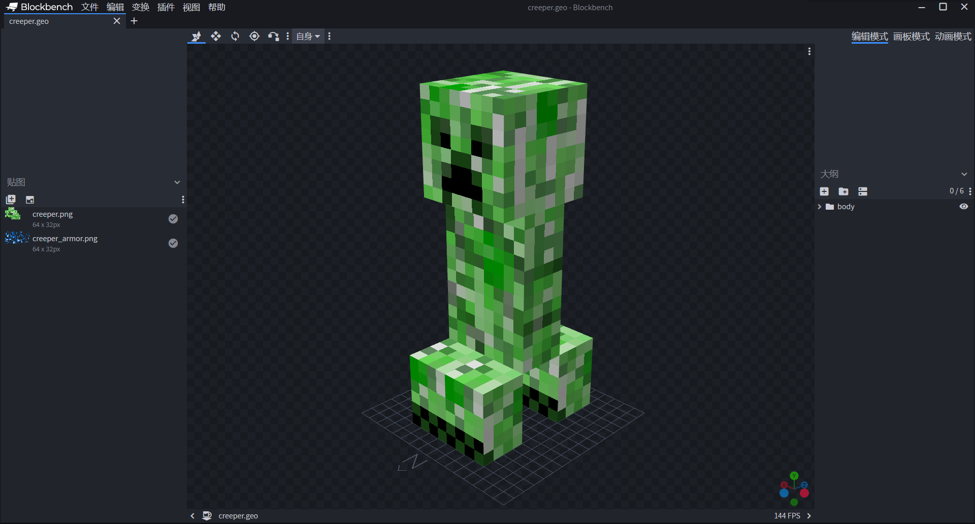975x524 pixels.
Task: Click the import texture icon
Action: pyautogui.click(x=11, y=200)
